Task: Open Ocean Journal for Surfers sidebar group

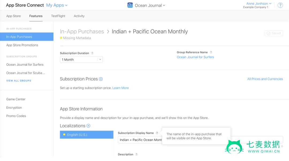Action: click(25, 65)
